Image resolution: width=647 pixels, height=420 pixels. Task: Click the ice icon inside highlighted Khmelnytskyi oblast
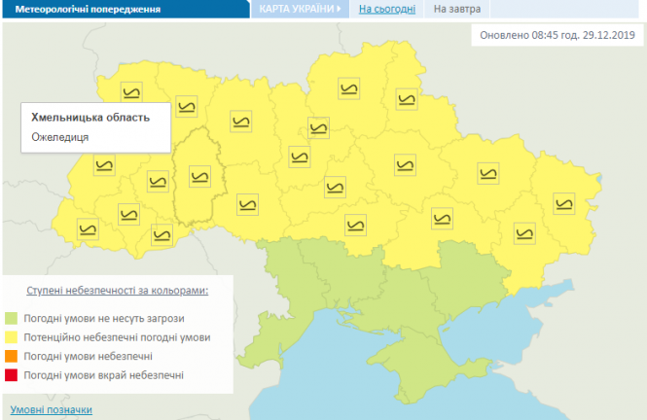pos(199,177)
